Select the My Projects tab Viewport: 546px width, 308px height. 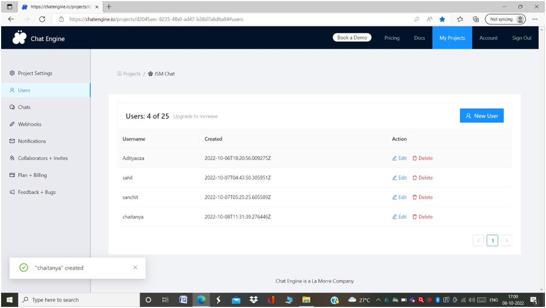click(452, 37)
